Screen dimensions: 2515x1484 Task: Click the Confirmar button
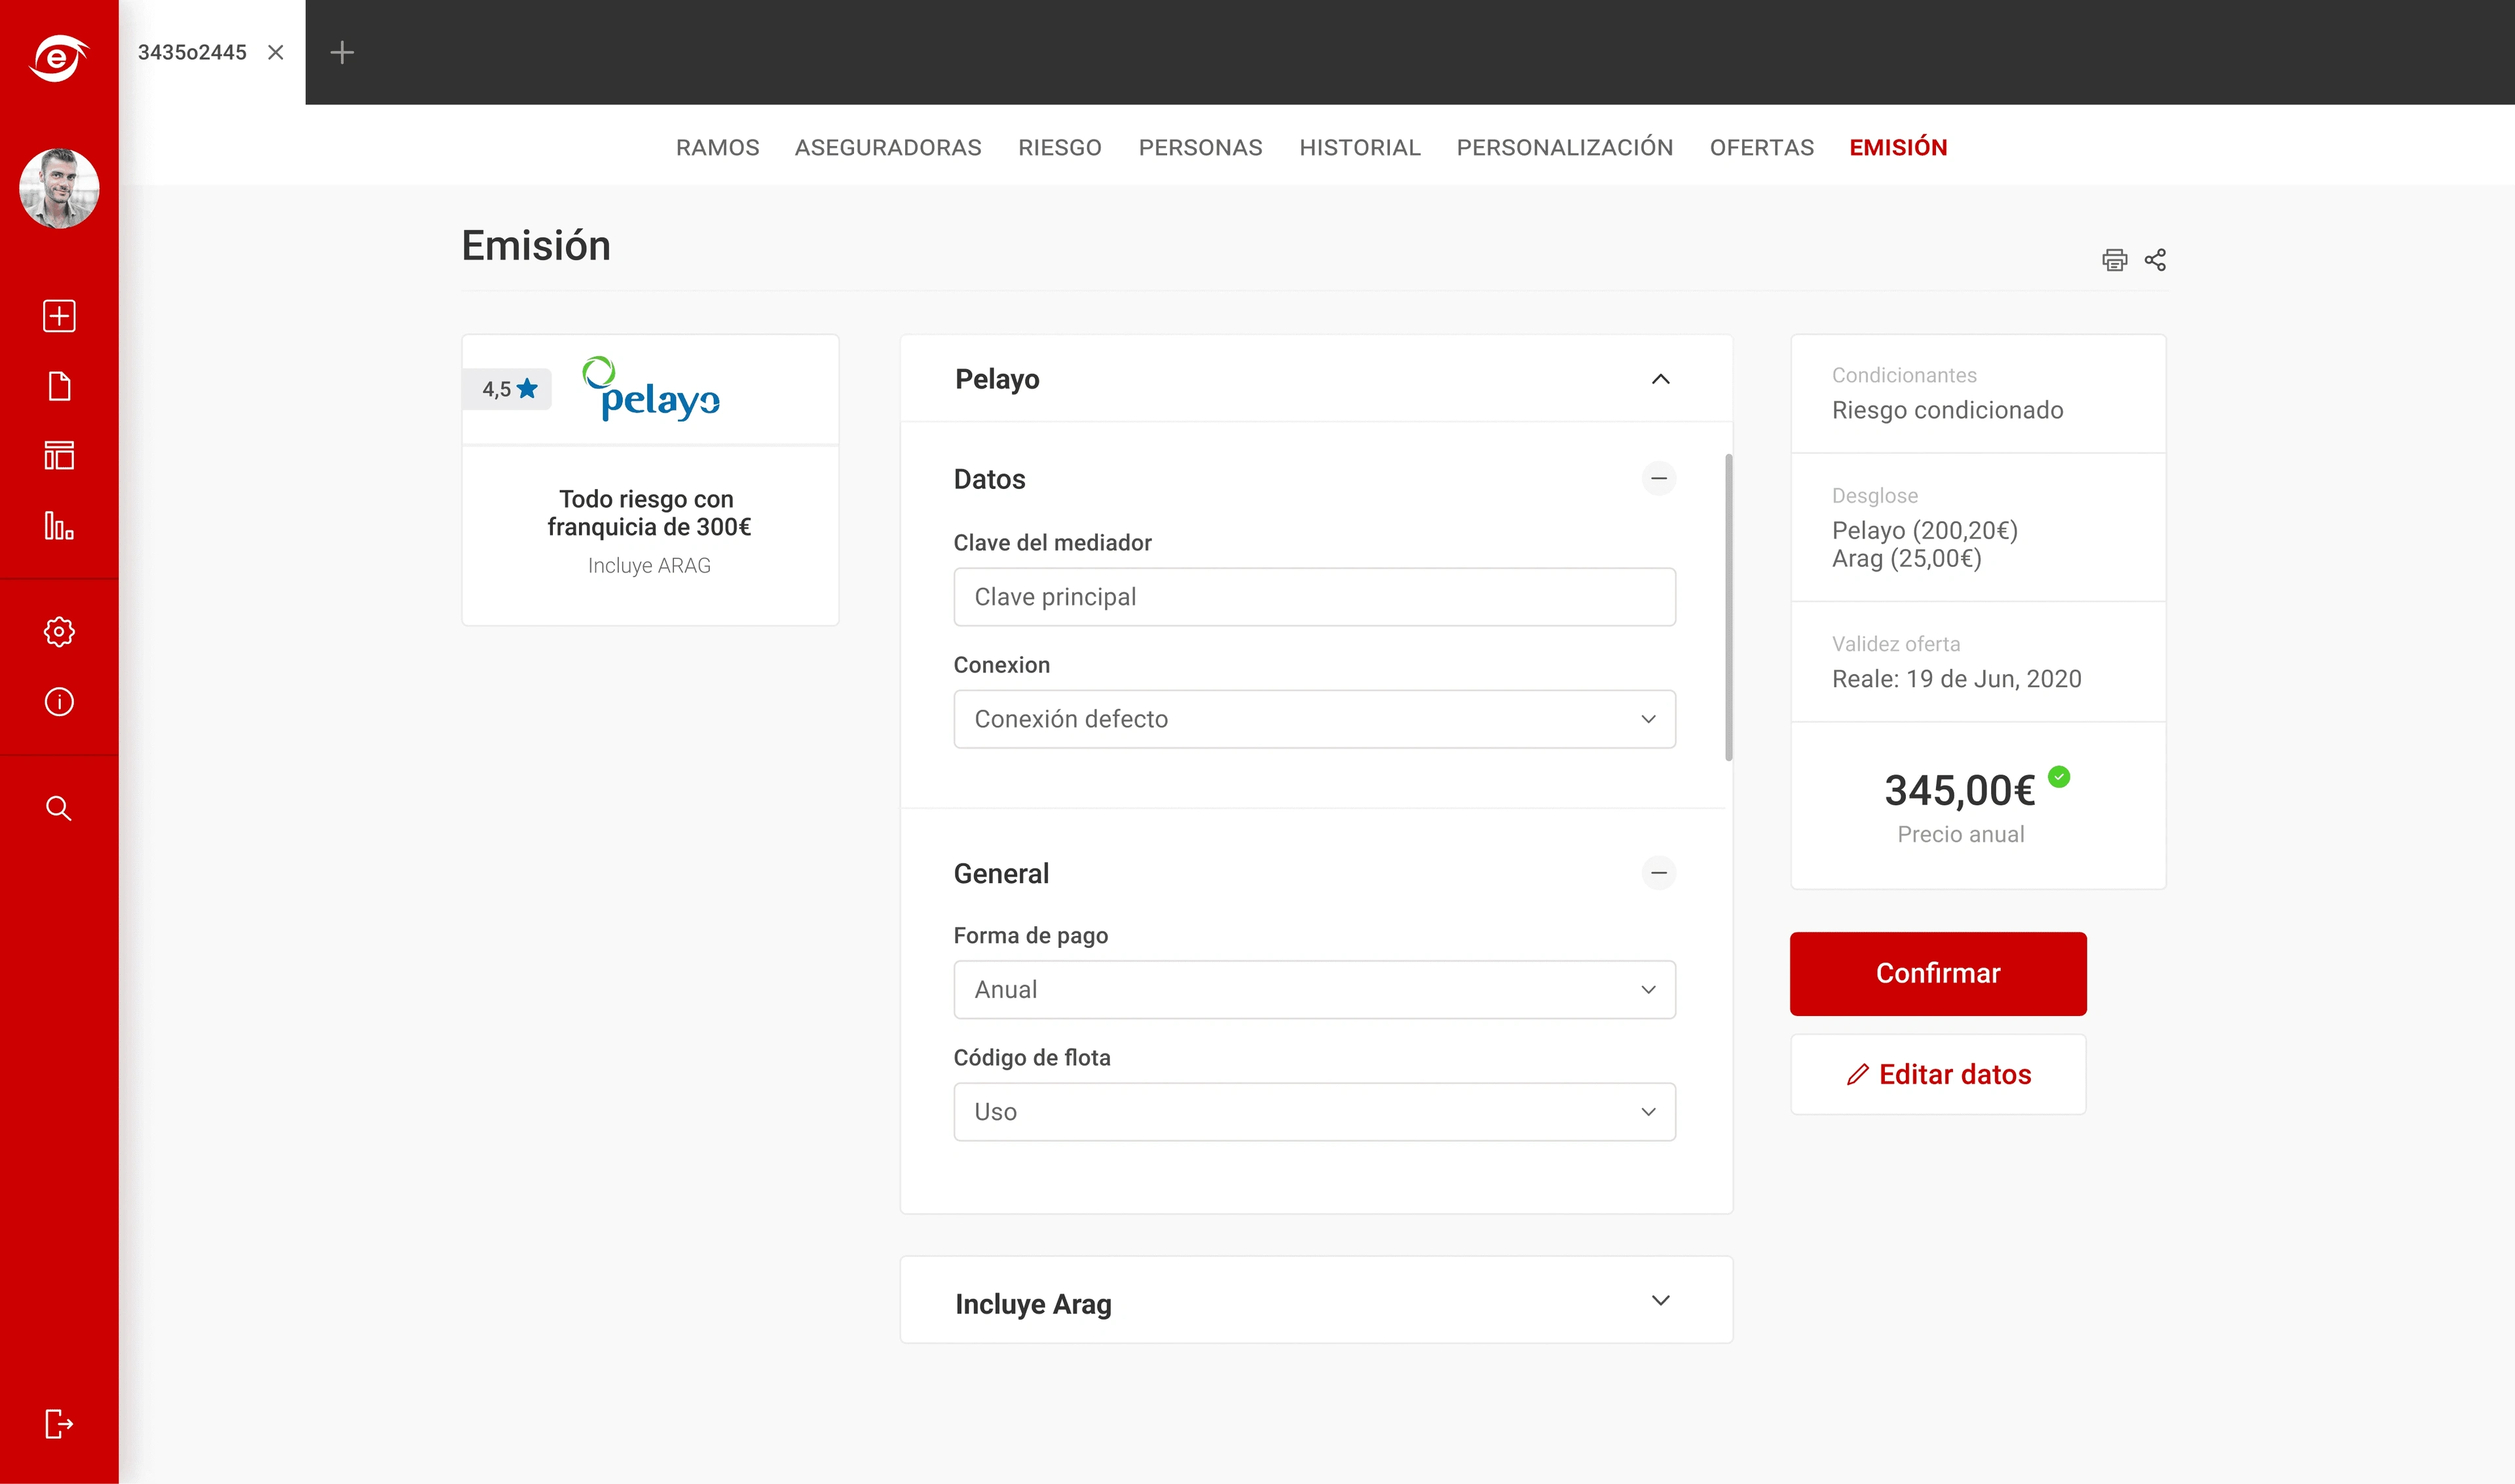1938,974
